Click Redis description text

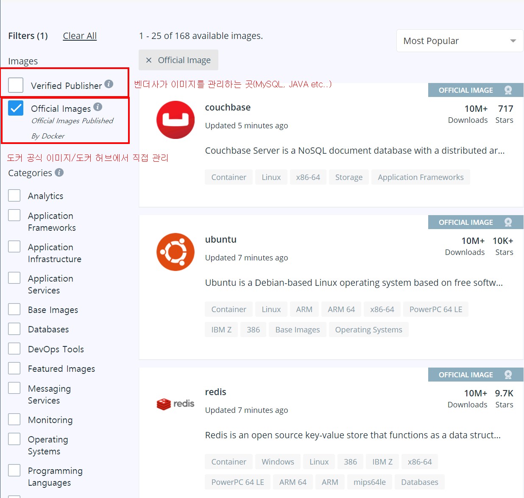353,435
